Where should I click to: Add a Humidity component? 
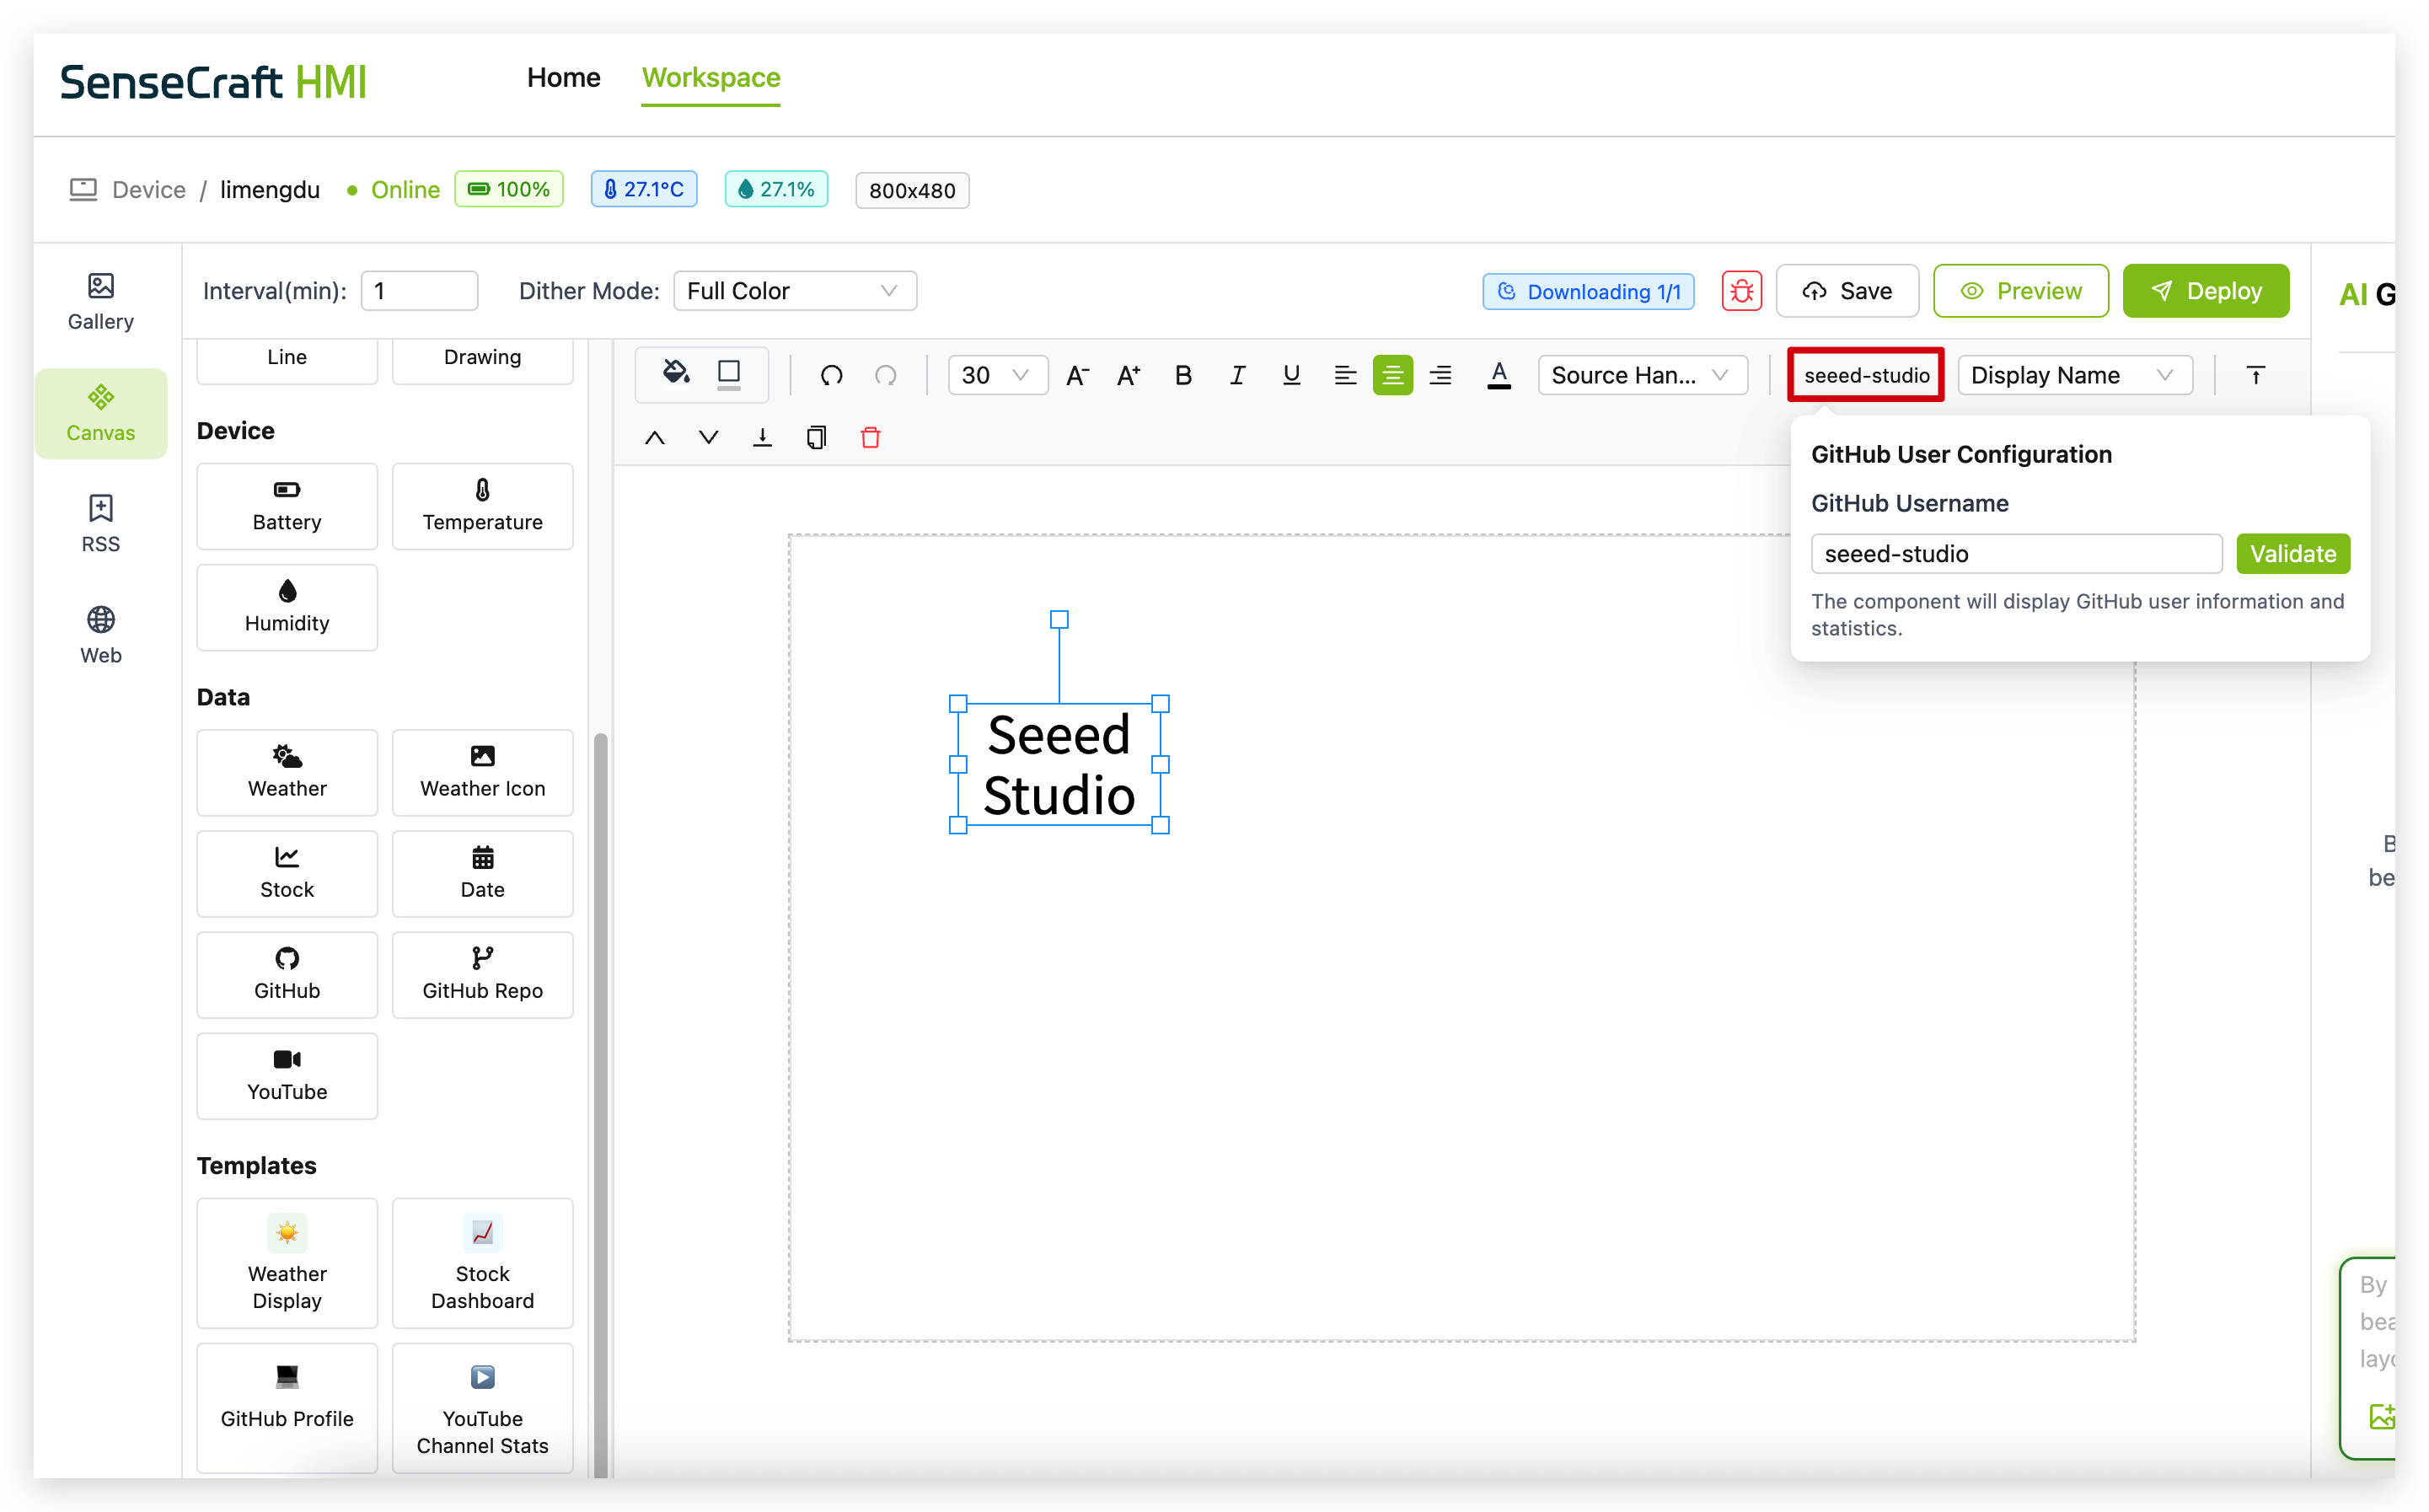tap(287, 607)
